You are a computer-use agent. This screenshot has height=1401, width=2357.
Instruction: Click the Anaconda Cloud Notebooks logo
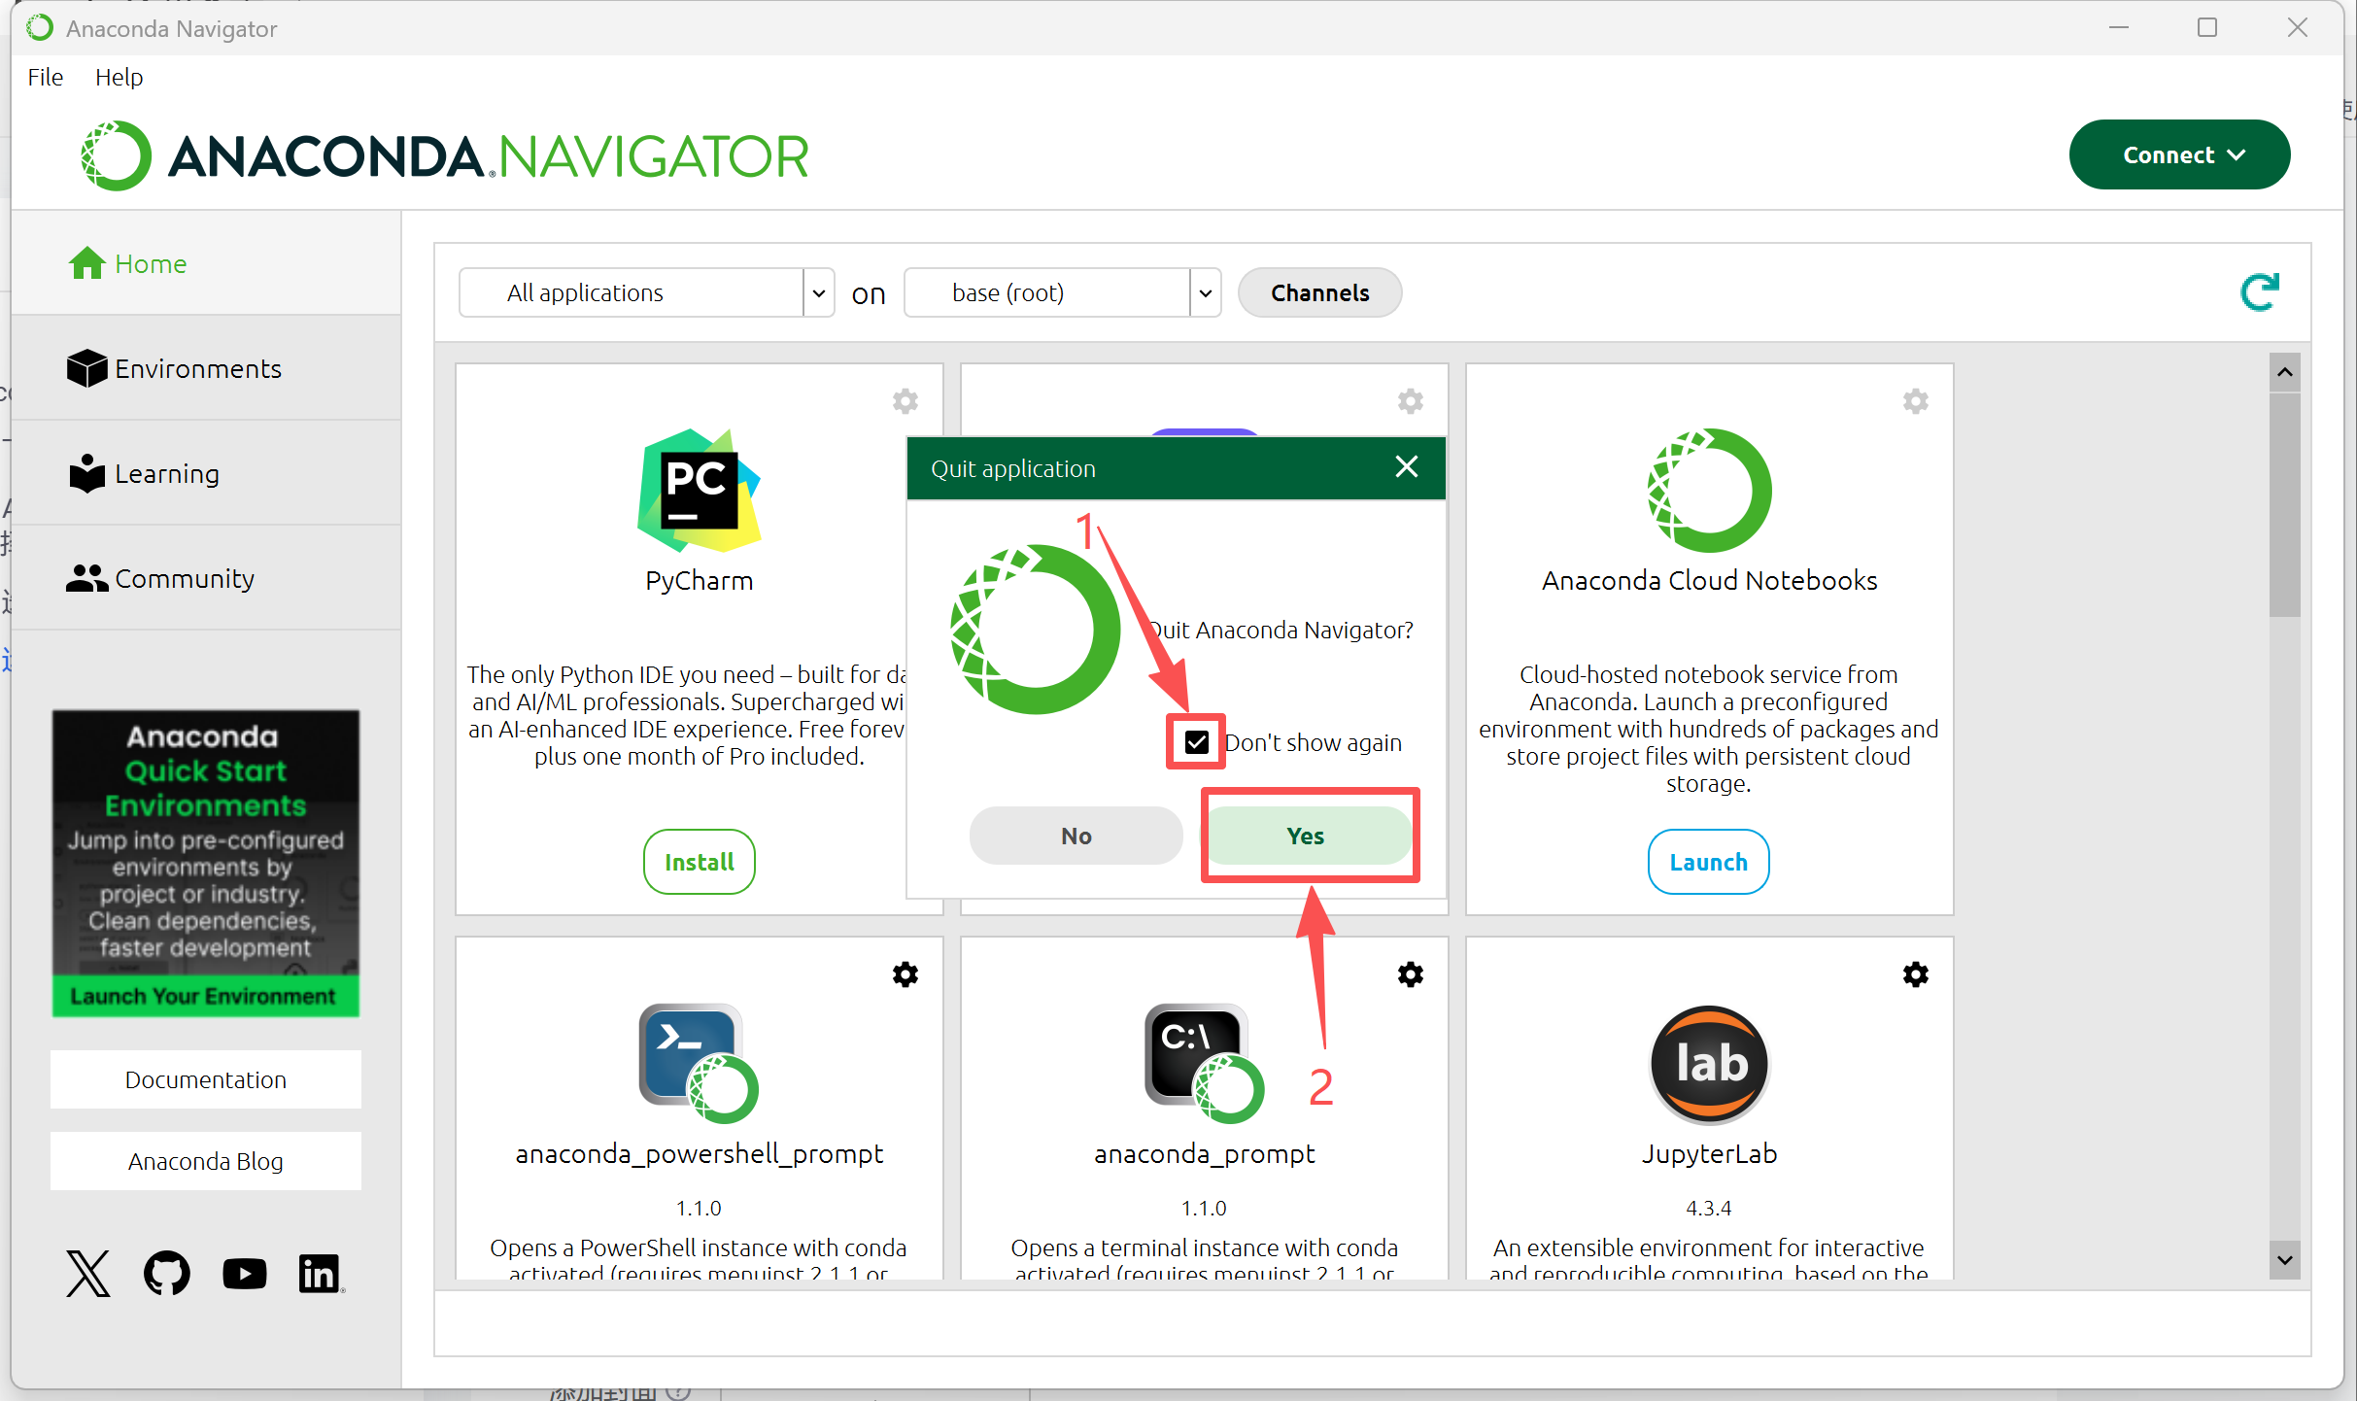pos(1709,491)
